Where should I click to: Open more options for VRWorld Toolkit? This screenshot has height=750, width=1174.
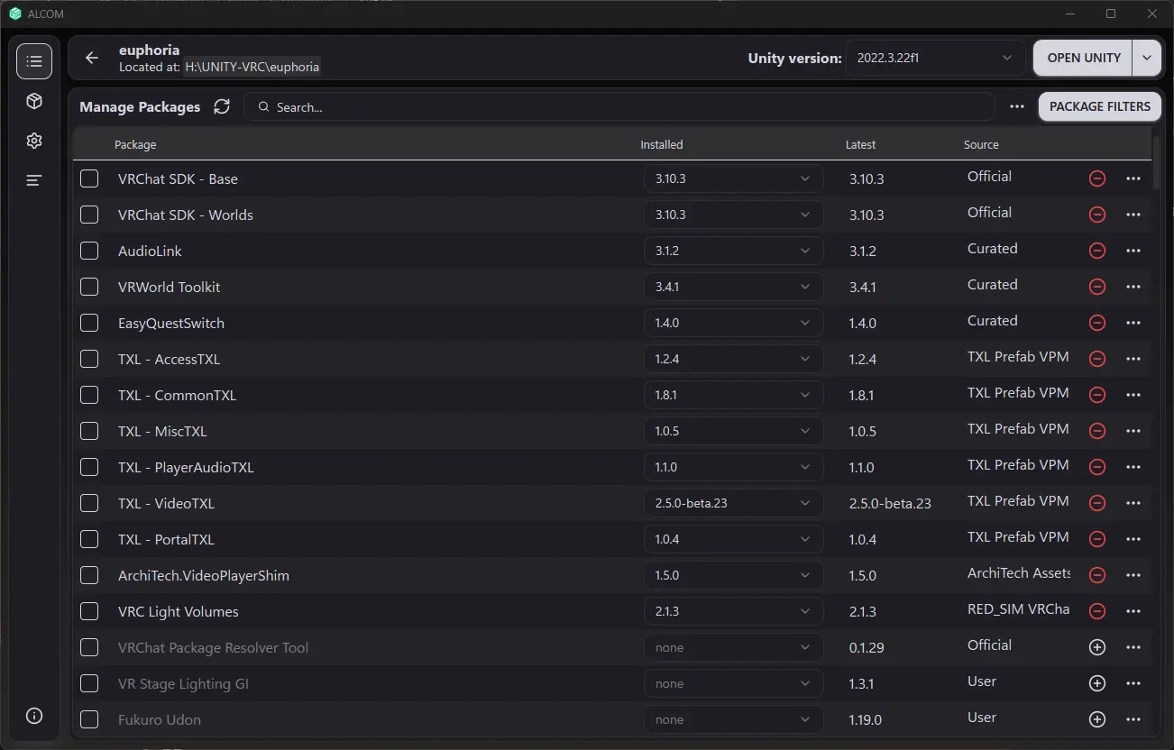point(1133,287)
